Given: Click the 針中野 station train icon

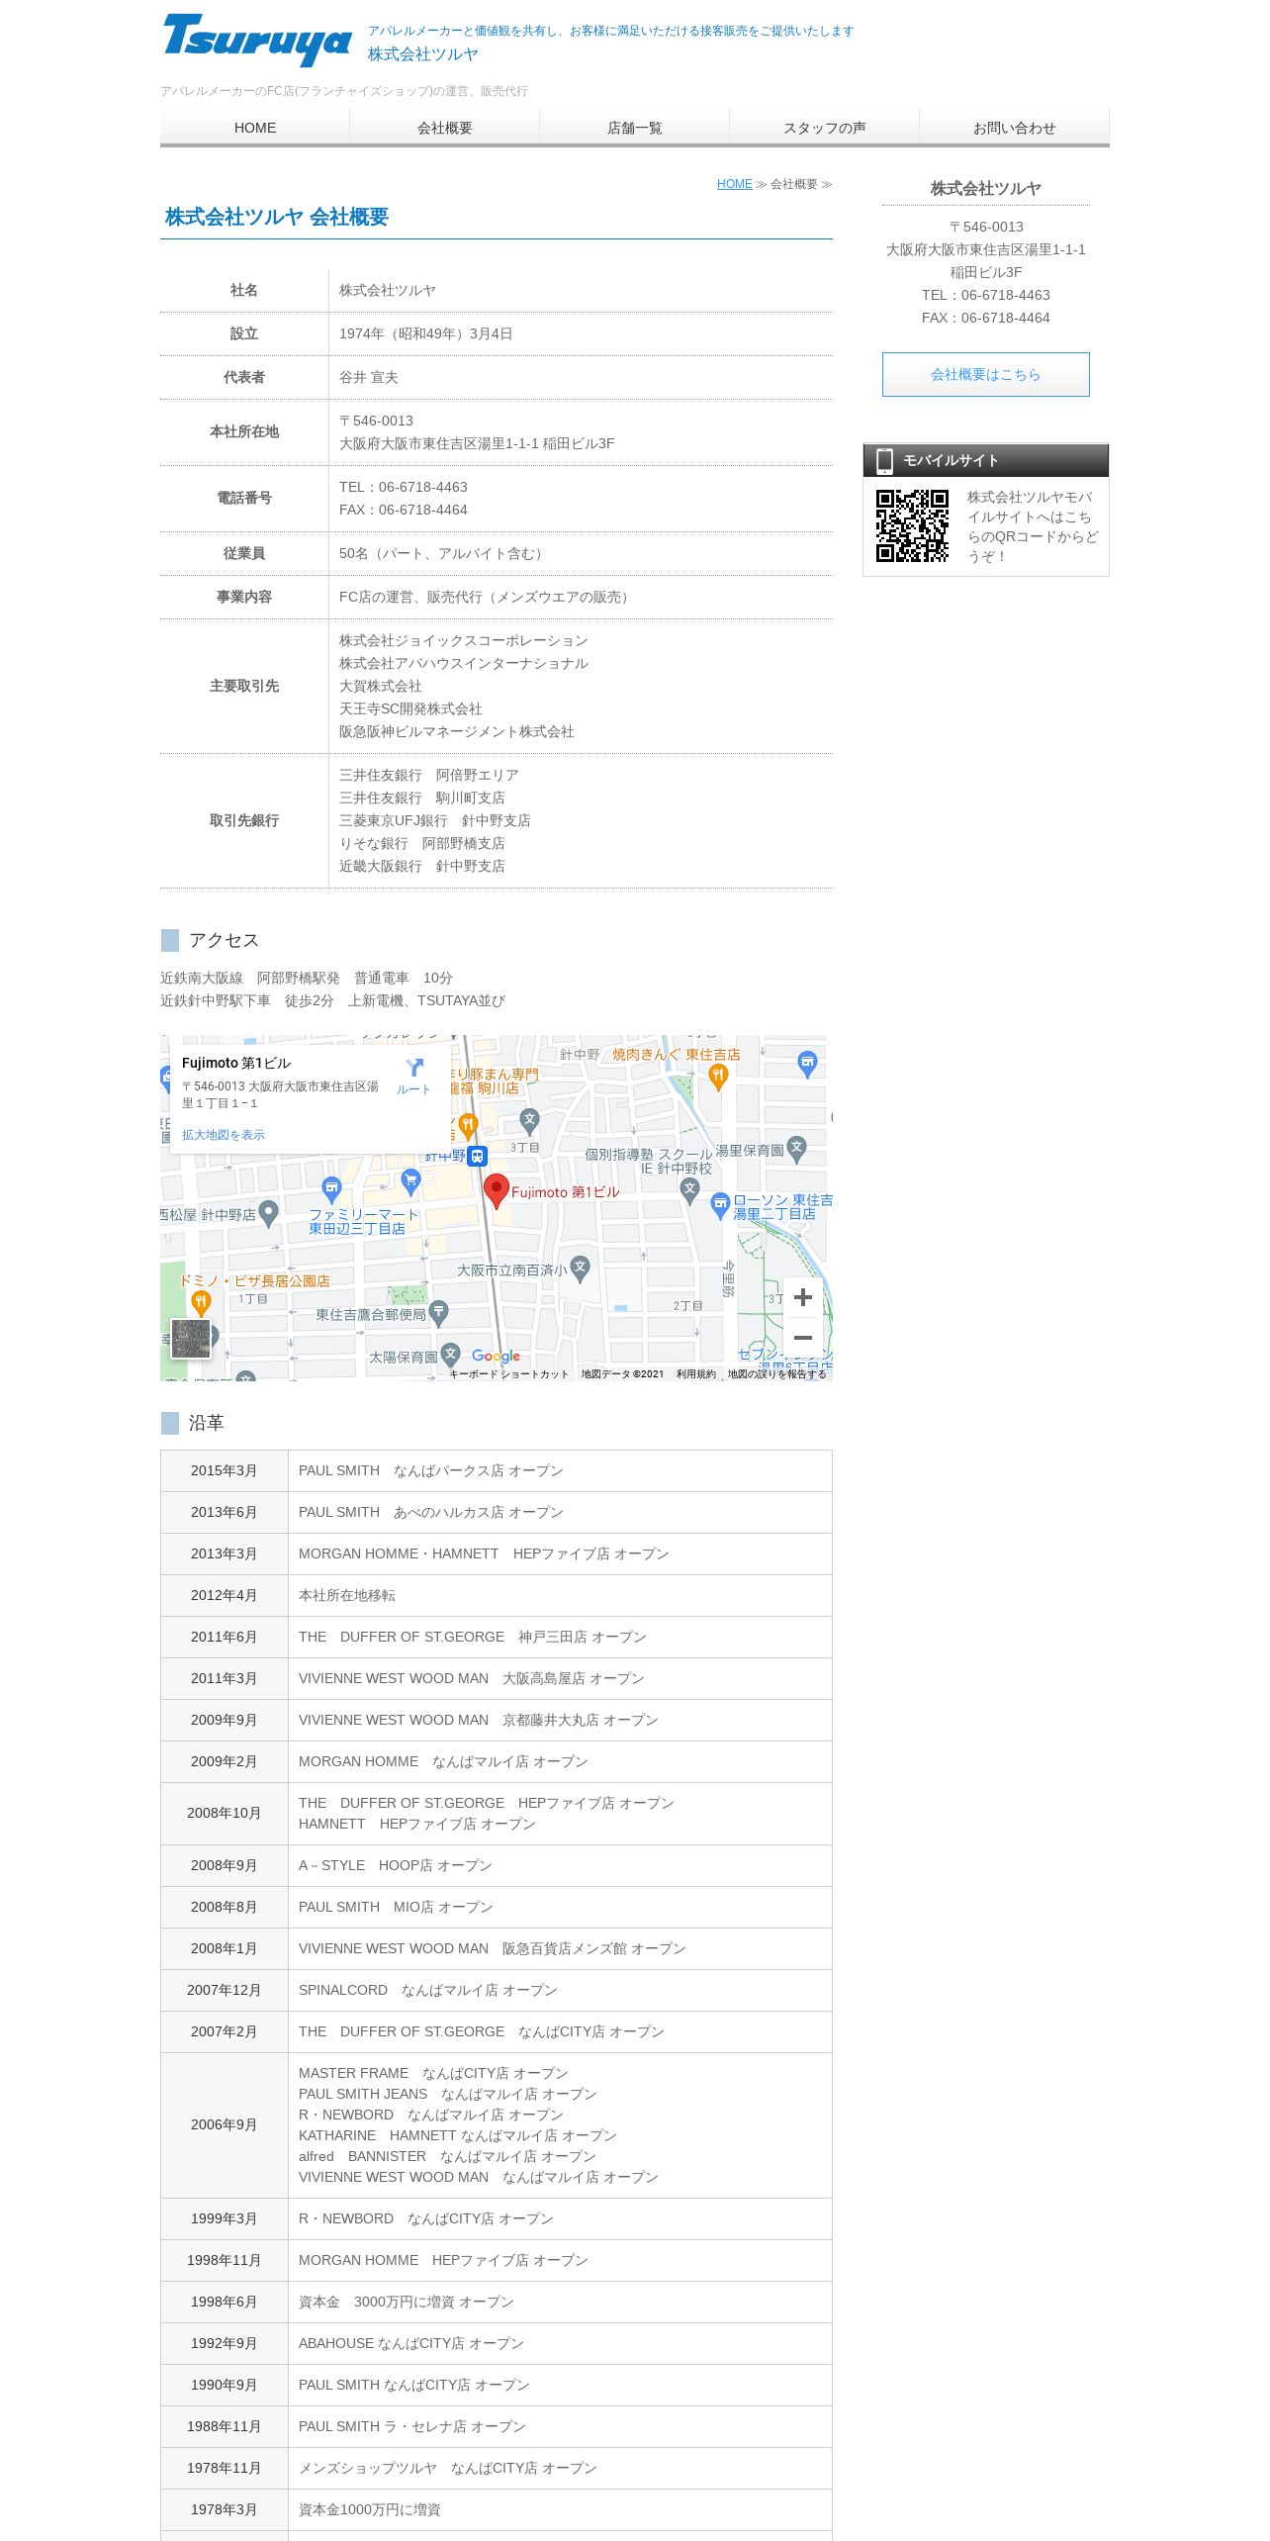Looking at the screenshot, I should click(x=477, y=1156).
